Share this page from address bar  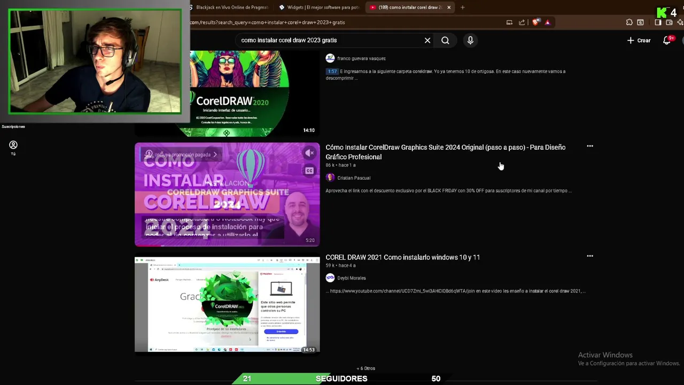(x=522, y=22)
